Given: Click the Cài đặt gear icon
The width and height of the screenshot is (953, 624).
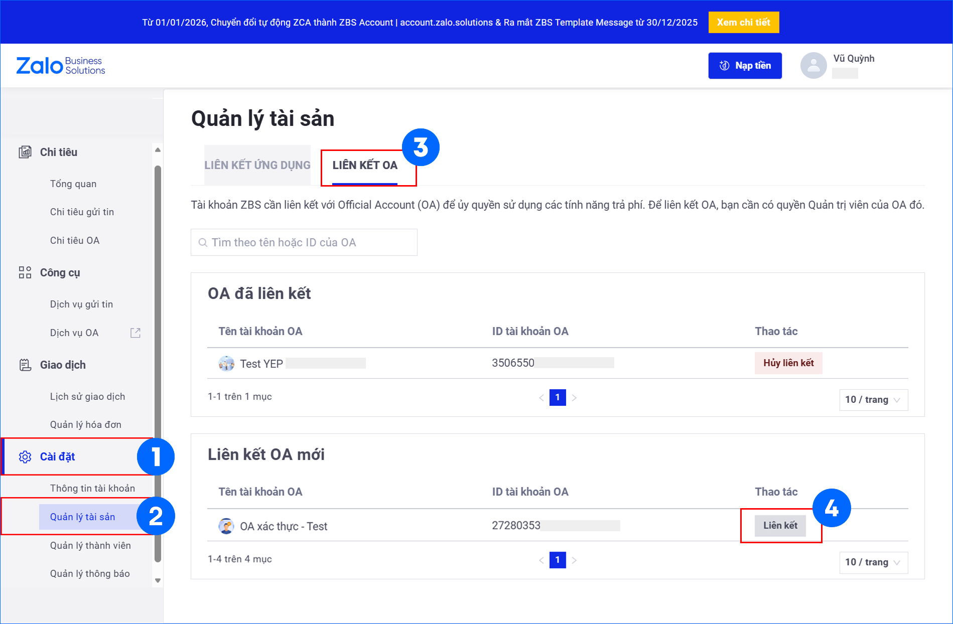Looking at the screenshot, I should [25, 457].
